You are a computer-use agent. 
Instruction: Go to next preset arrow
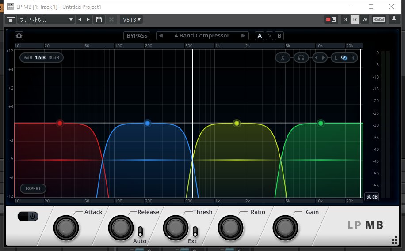(x=243, y=36)
